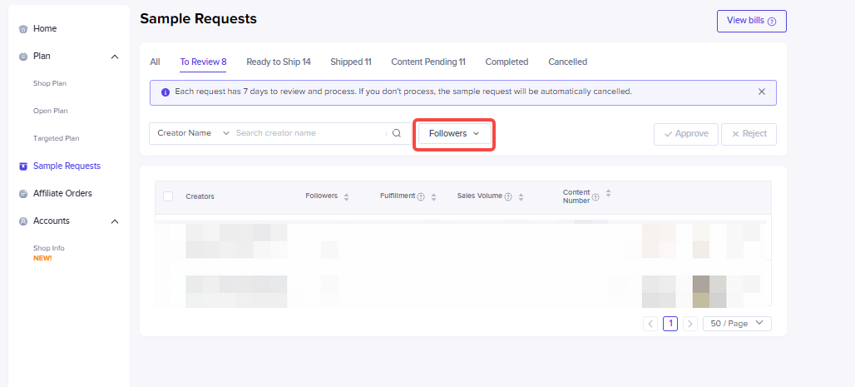Viewport: 855px width, 387px height.
Task: Switch to the Ready to Ship tab
Action: click(278, 62)
